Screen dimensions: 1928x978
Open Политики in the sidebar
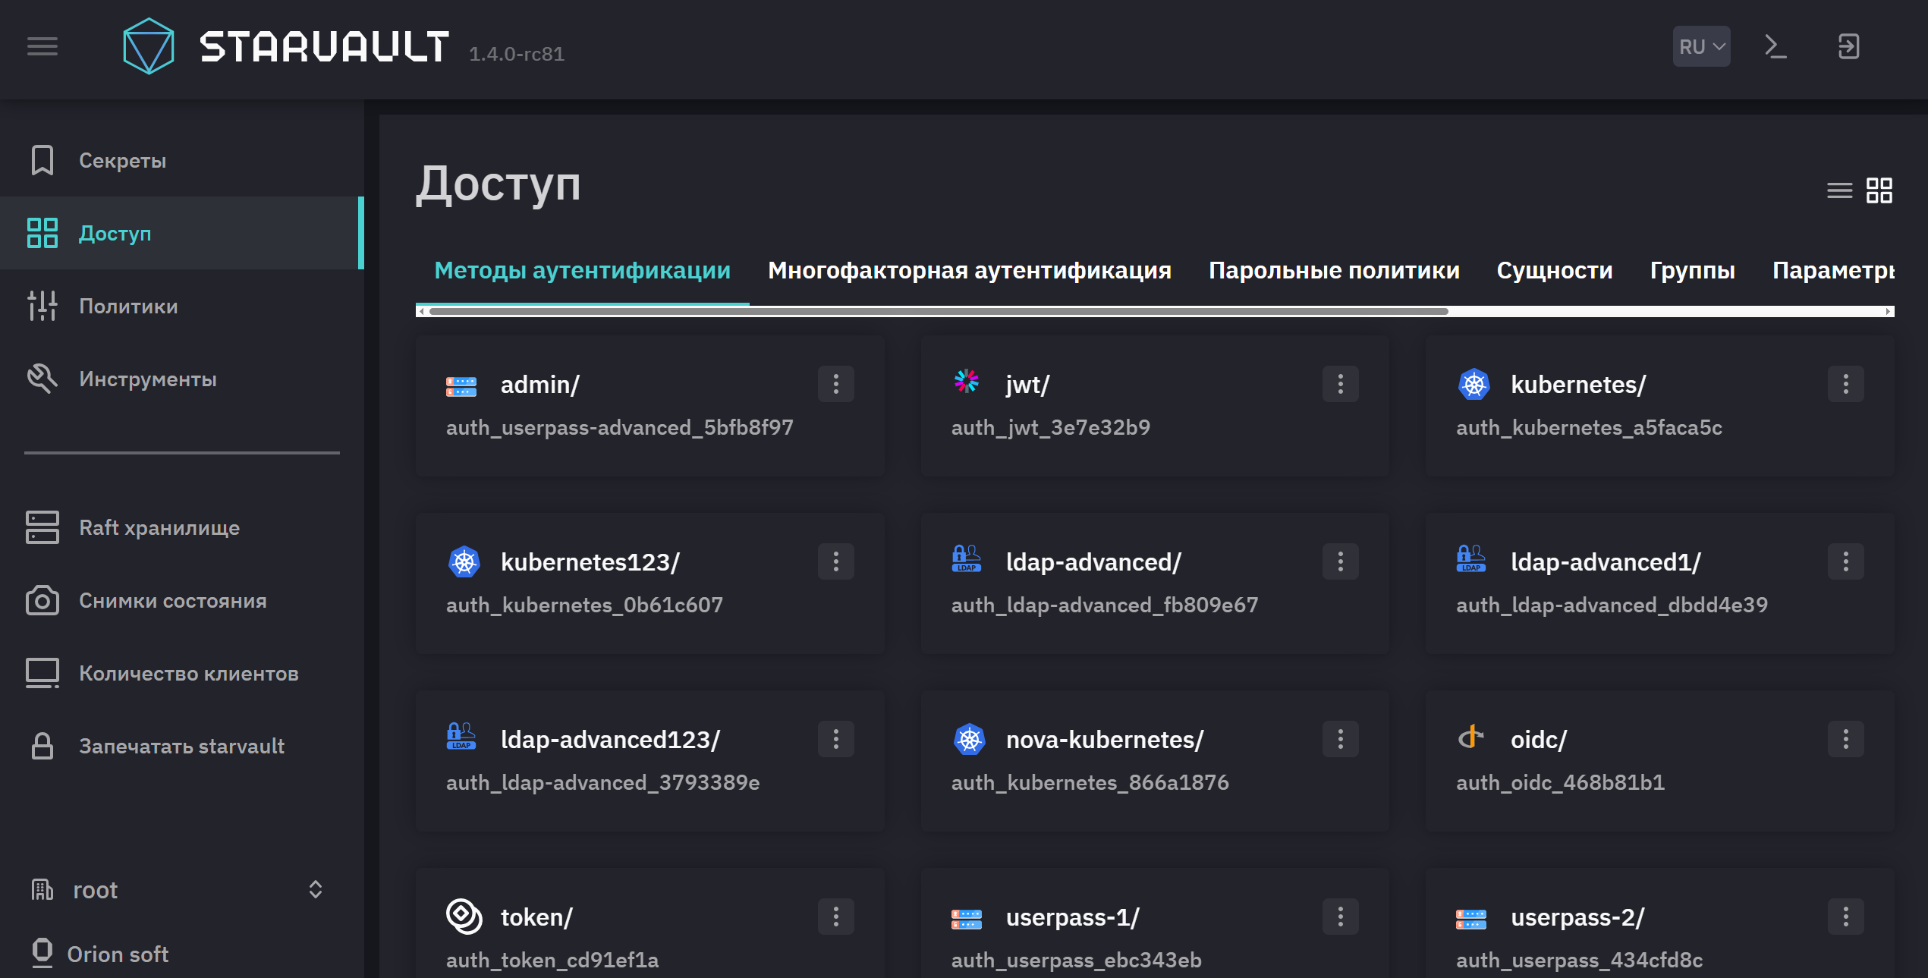(x=182, y=306)
